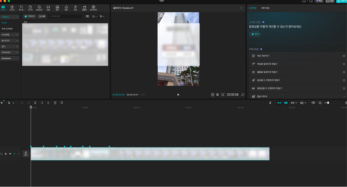Select the 전환 (Transition) icon

[48, 8]
